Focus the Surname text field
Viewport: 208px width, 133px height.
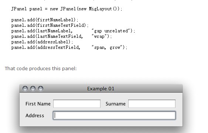coord(152,104)
